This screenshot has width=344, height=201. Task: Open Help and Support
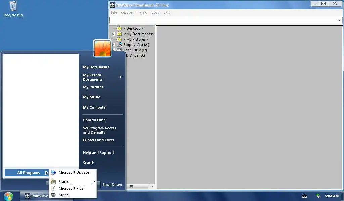tap(98, 153)
